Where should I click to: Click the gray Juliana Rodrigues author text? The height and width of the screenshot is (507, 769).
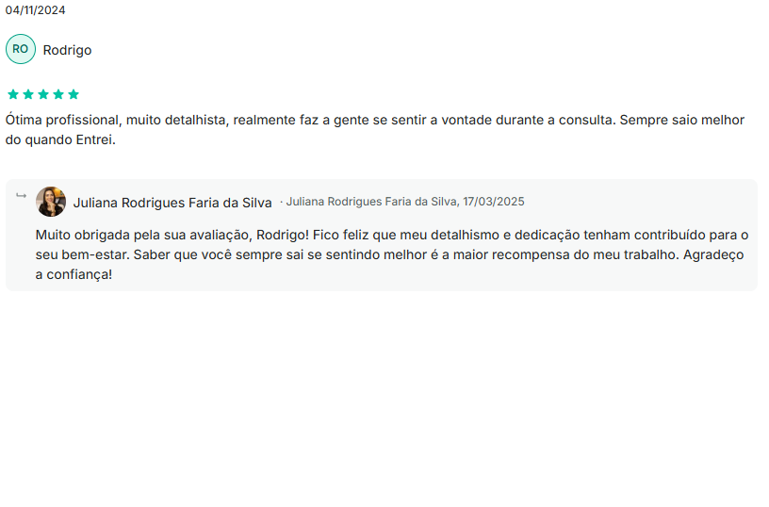[371, 202]
